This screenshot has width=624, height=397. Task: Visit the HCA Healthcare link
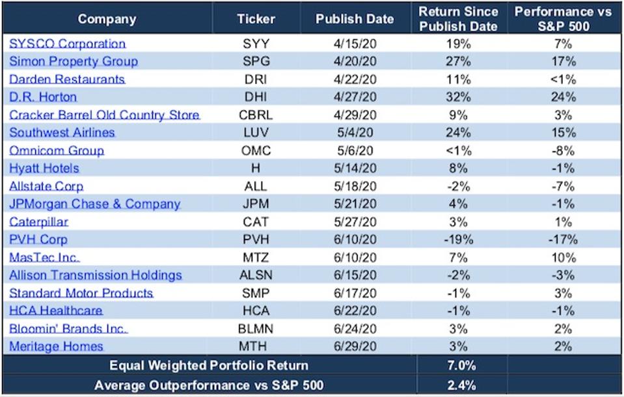[56, 310]
